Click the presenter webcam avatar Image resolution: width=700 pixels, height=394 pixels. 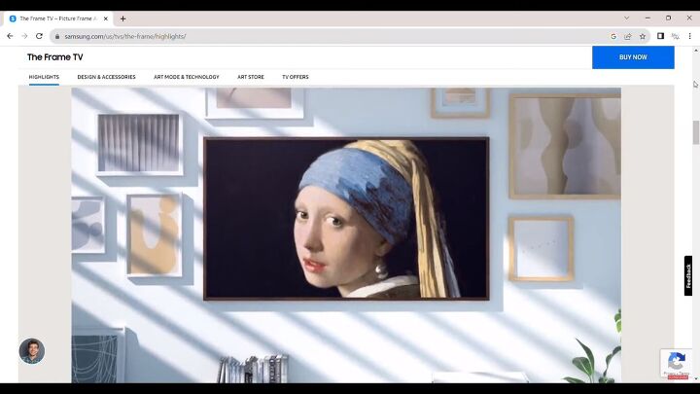coord(32,351)
